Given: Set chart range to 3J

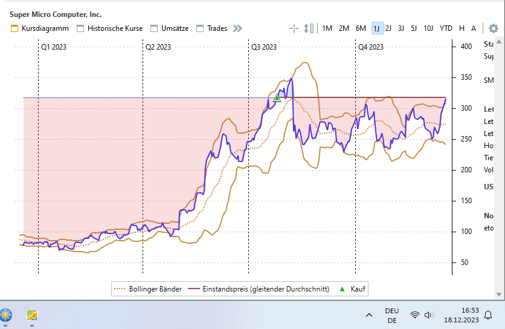Looking at the screenshot, I should click(401, 28).
